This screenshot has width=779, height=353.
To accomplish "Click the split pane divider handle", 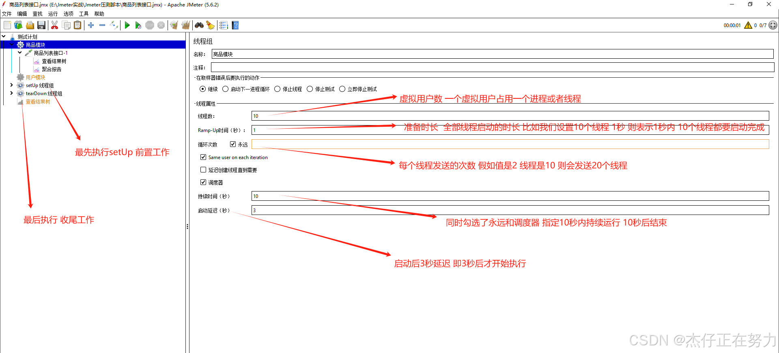I will pyautogui.click(x=187, y=227).
